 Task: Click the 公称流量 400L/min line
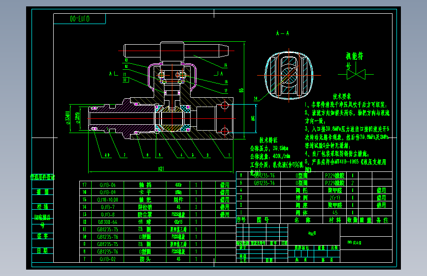tap(270, 157)
